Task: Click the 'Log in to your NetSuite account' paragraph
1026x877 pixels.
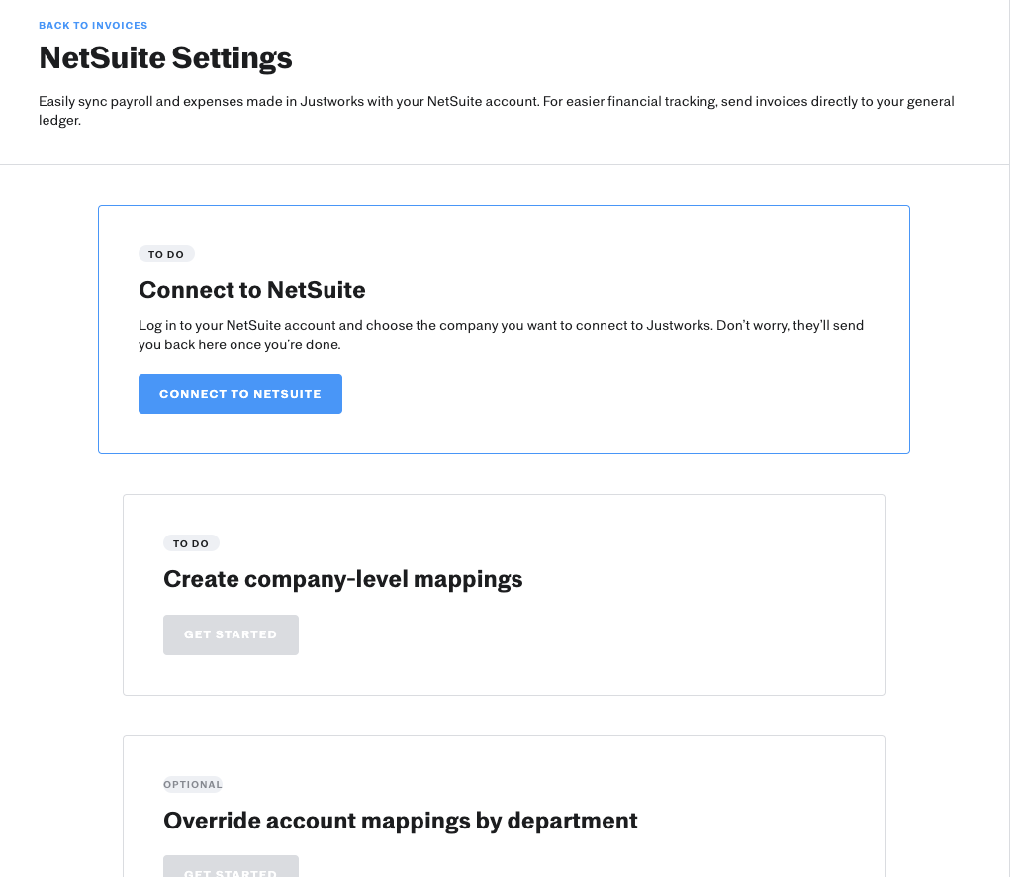Action: [502, 336]
